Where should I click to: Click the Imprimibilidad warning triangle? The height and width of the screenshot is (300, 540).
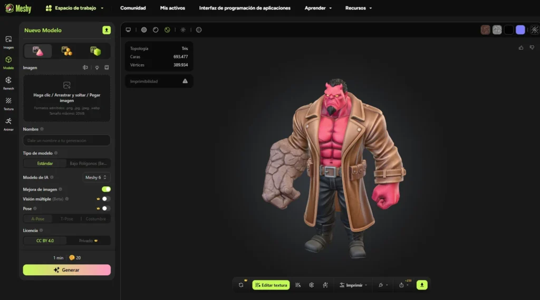[185, 81]
